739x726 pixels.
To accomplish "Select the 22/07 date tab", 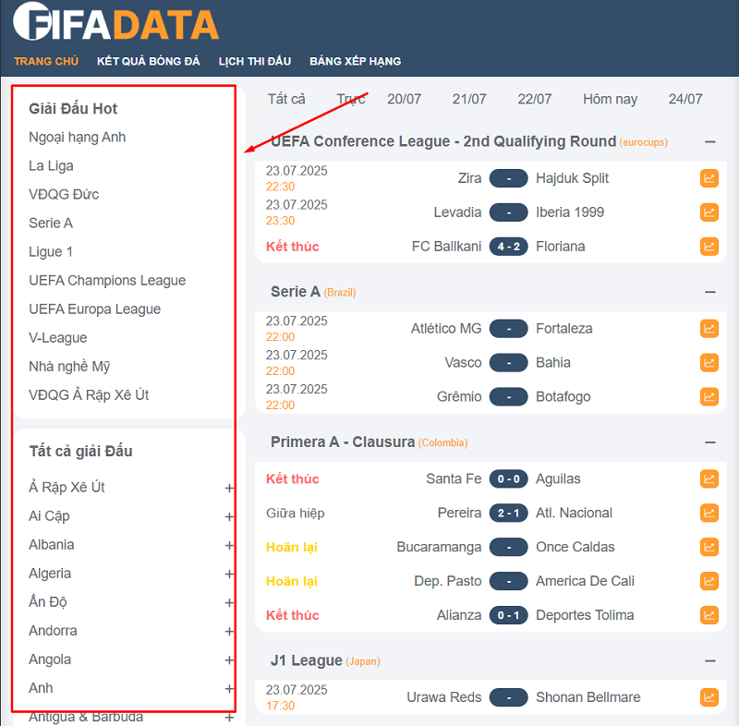I will (x=535, y=99).
